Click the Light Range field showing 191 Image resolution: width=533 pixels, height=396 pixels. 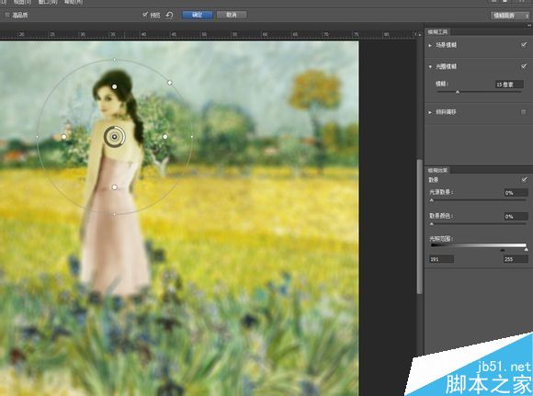tap(441, 259)
